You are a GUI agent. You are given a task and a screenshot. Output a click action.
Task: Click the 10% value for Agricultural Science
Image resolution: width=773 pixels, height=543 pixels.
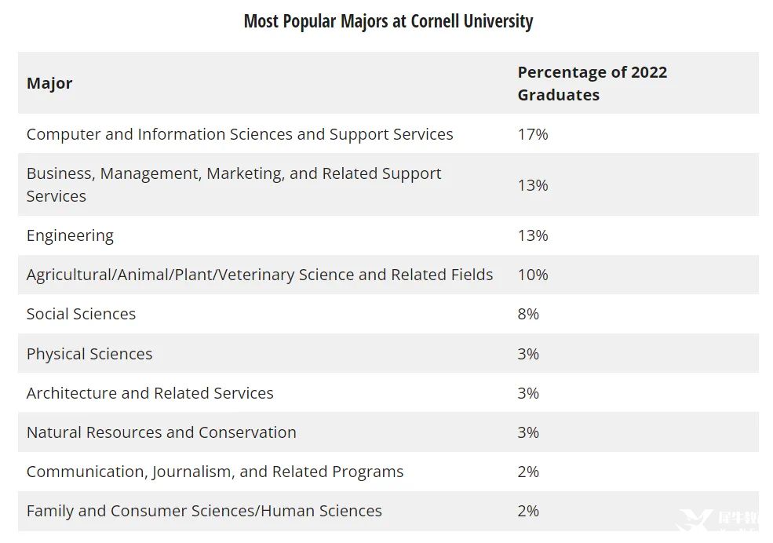tap(533, 275)
